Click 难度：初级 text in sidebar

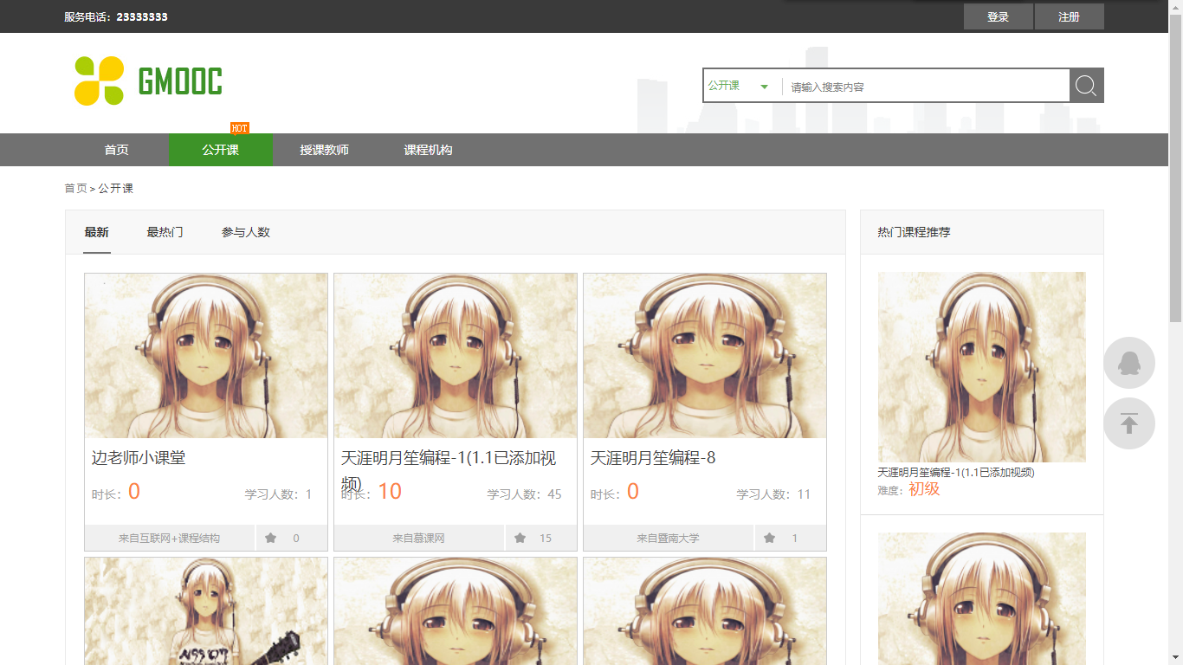[x=908, y=489]
